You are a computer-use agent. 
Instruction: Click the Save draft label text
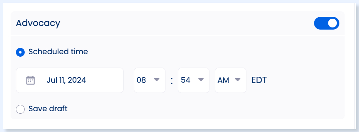[x=48, y=109]
